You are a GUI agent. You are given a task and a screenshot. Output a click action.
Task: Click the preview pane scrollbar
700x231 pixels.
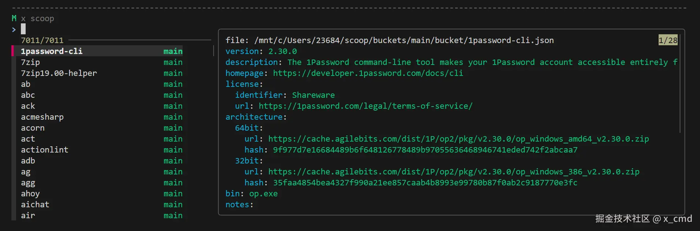coord(680,84)
